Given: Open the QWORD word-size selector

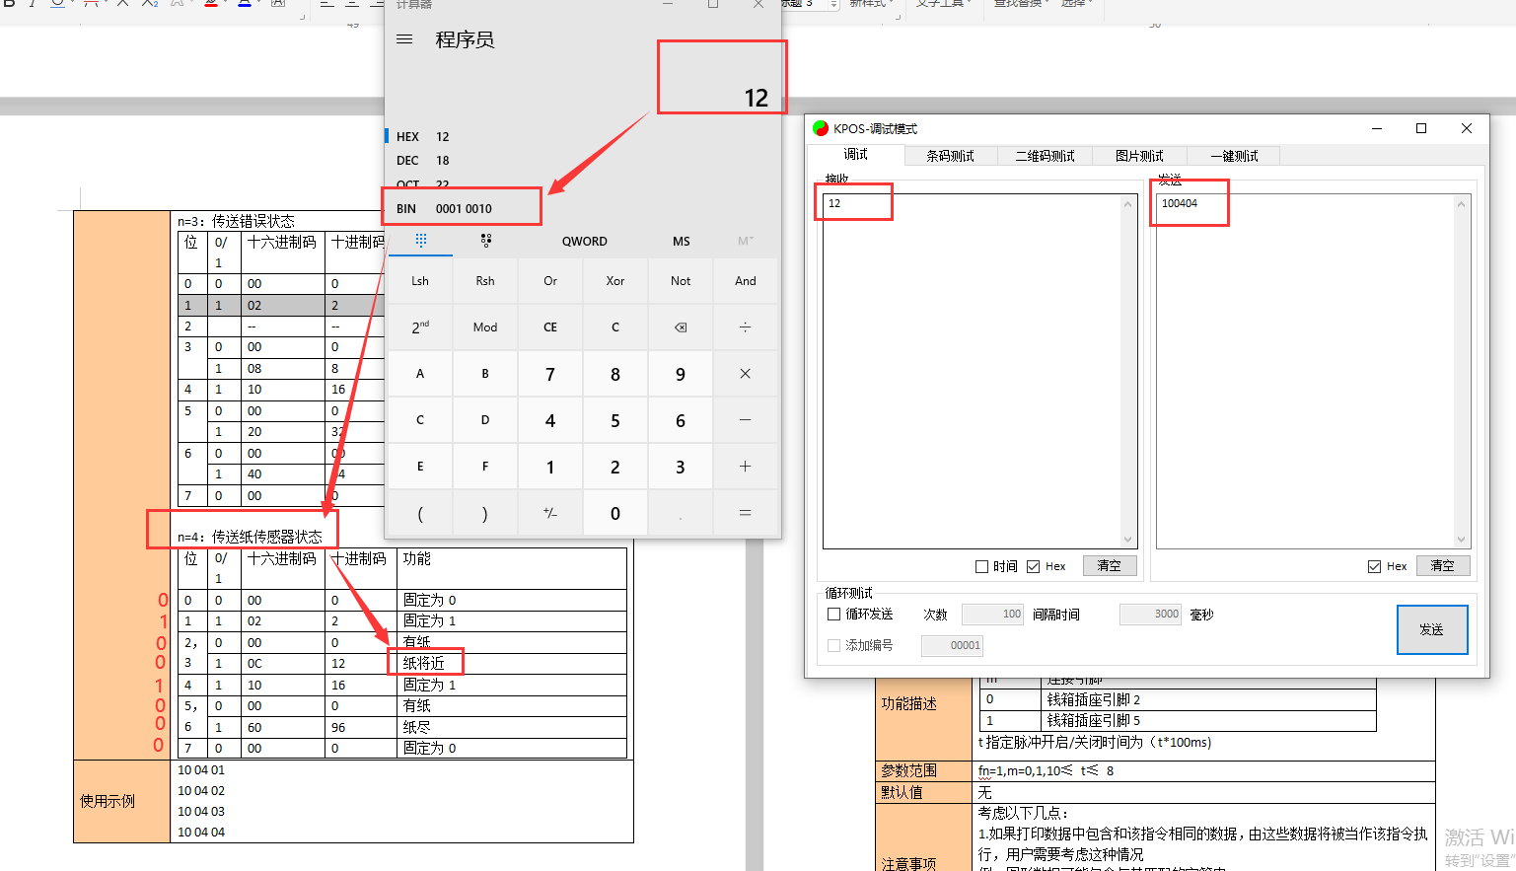Looking at the screenshot, I should pos(584,241).
